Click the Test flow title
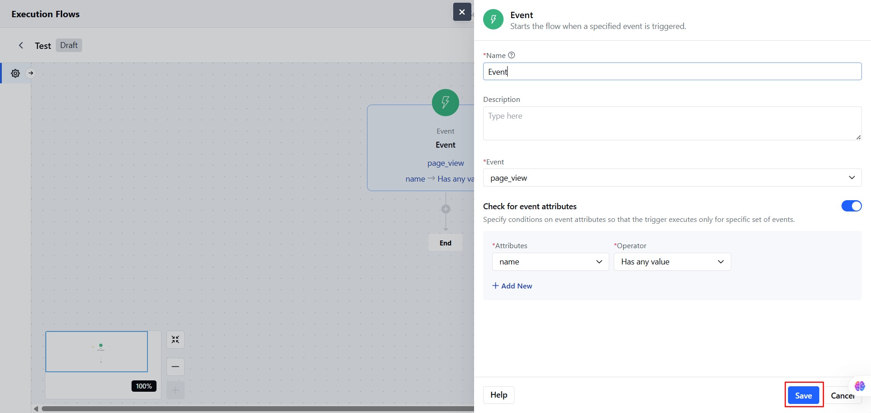This screenshot has width=871, height=413. (x=43, y=46)
